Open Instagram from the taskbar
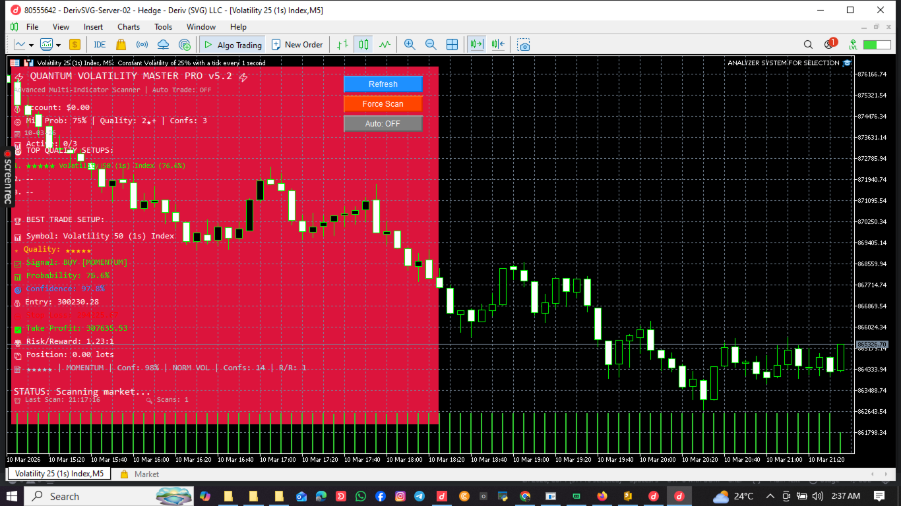This screenshot has width=901, height=506. (x=400, y=496)
